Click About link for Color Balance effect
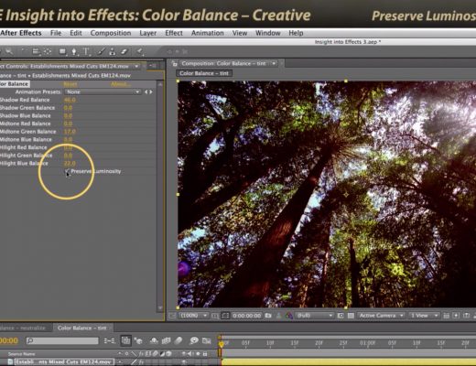 click(x=120, y=84)
